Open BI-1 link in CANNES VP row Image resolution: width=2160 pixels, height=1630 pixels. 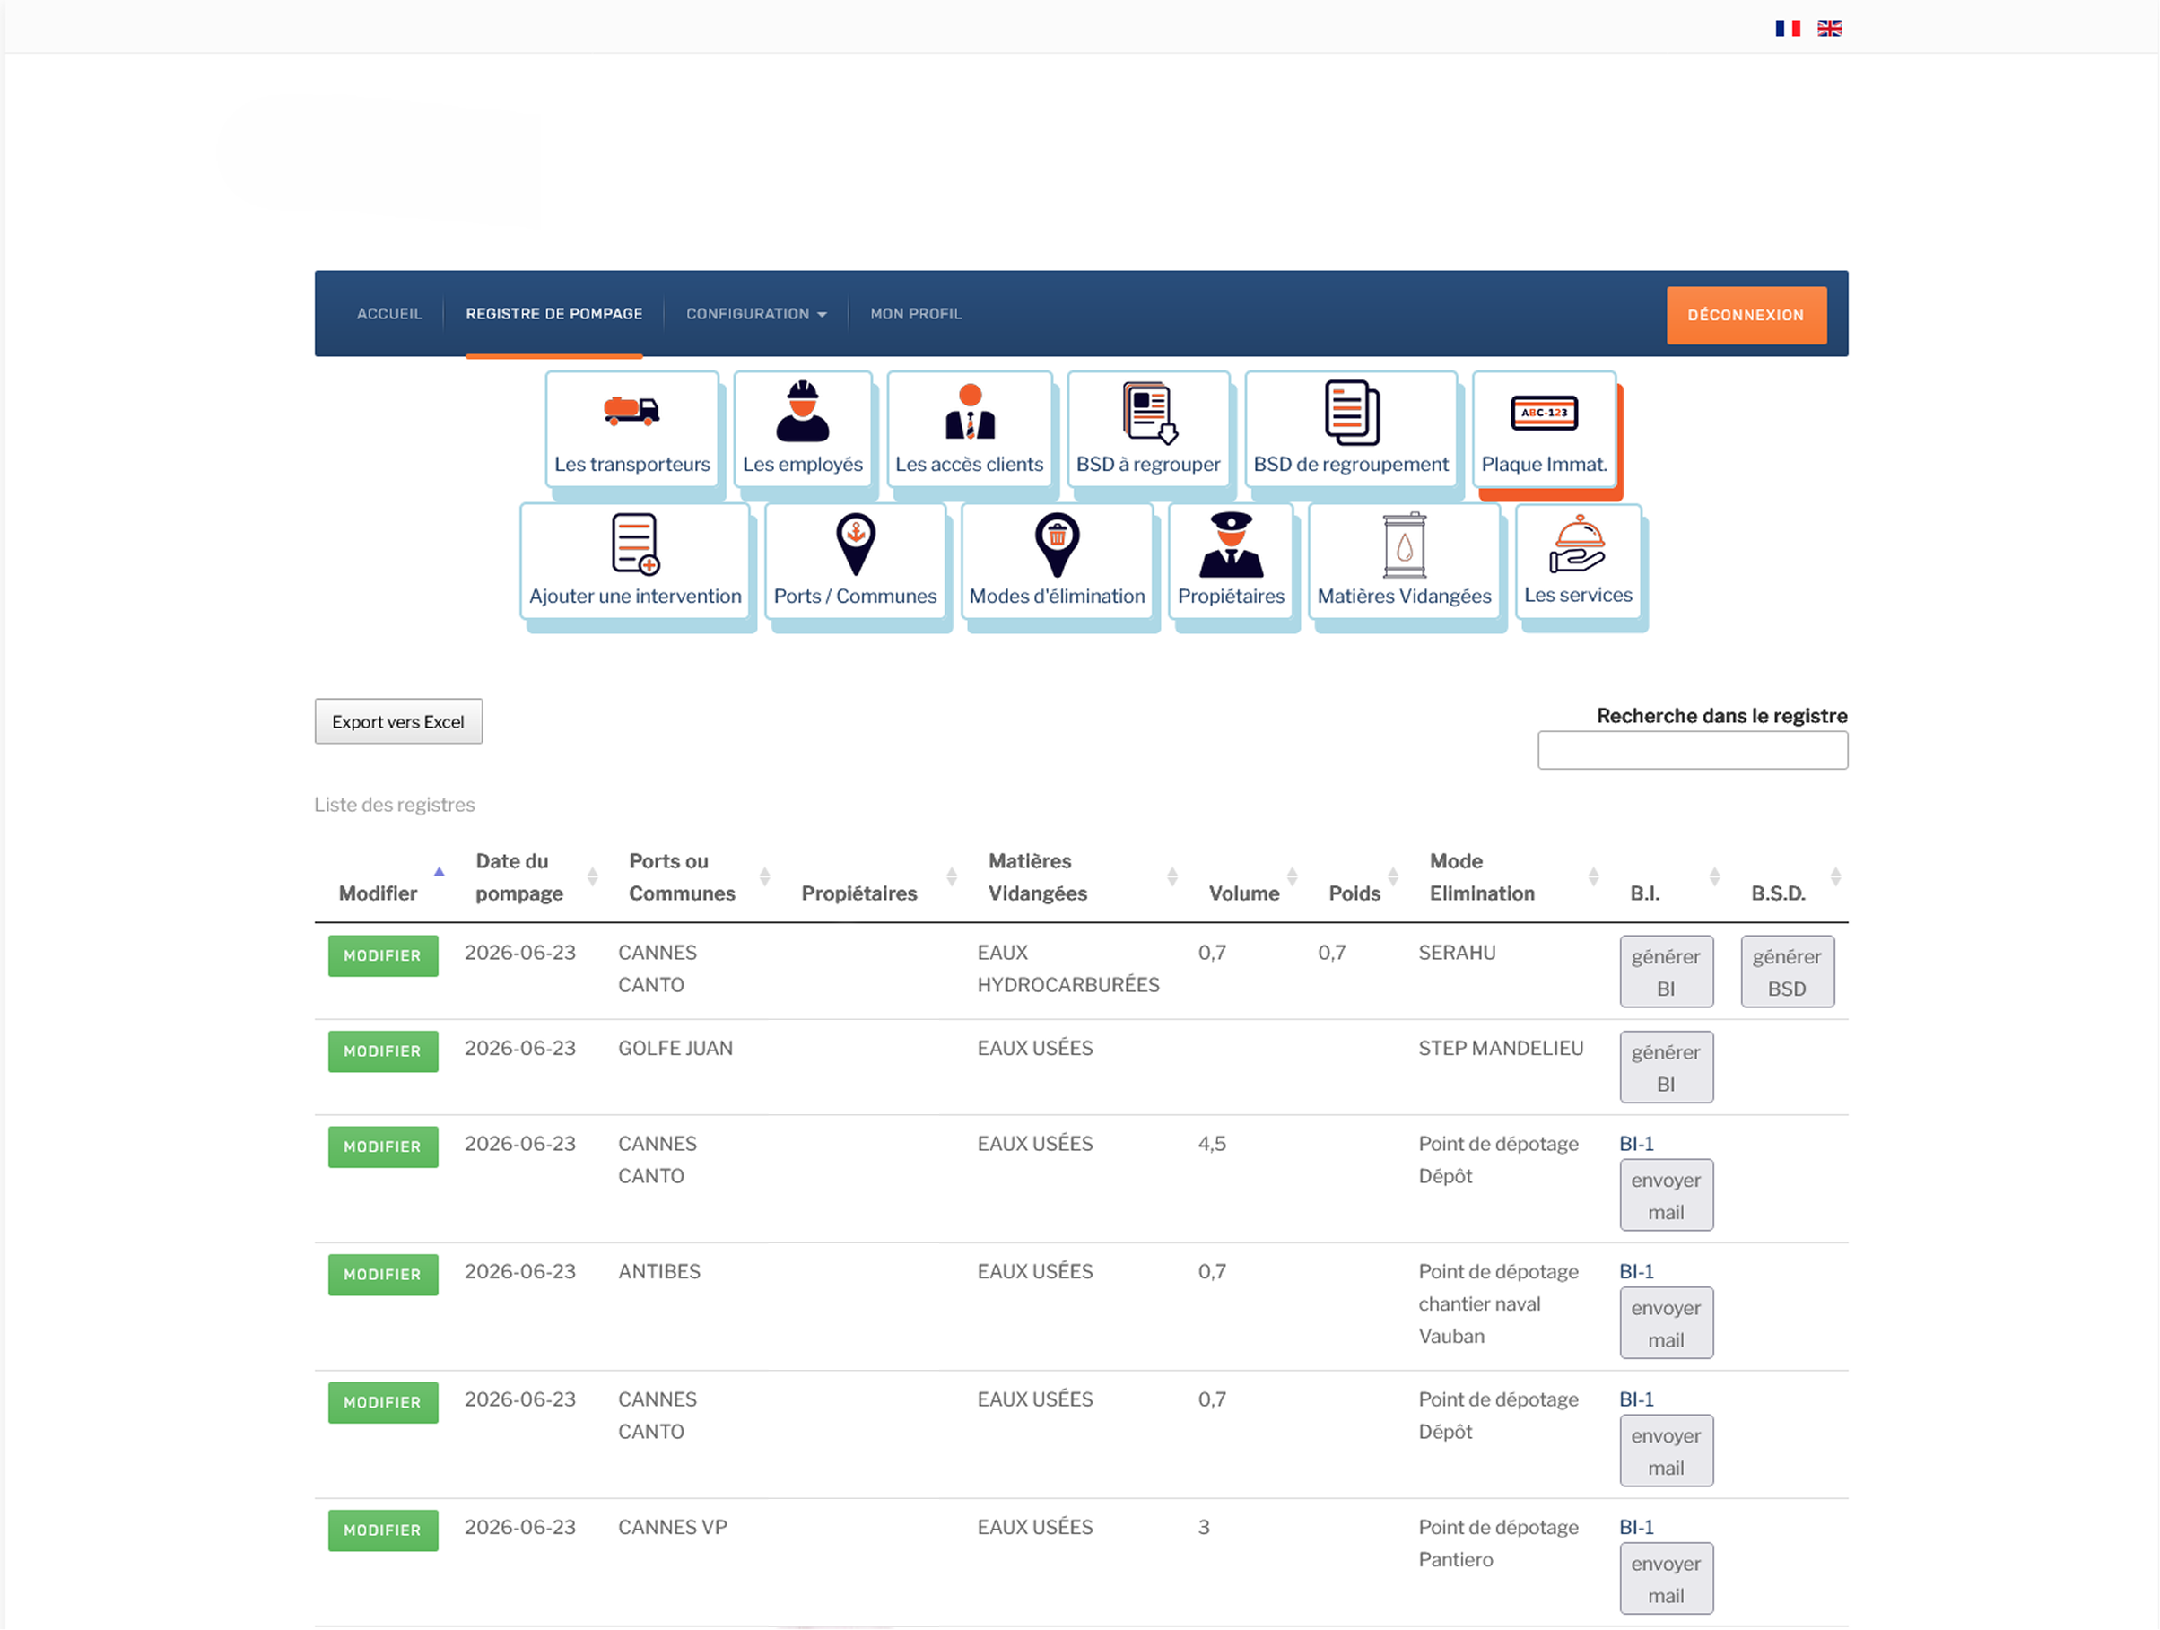pyautogui.click(x=1637, y=1529)
